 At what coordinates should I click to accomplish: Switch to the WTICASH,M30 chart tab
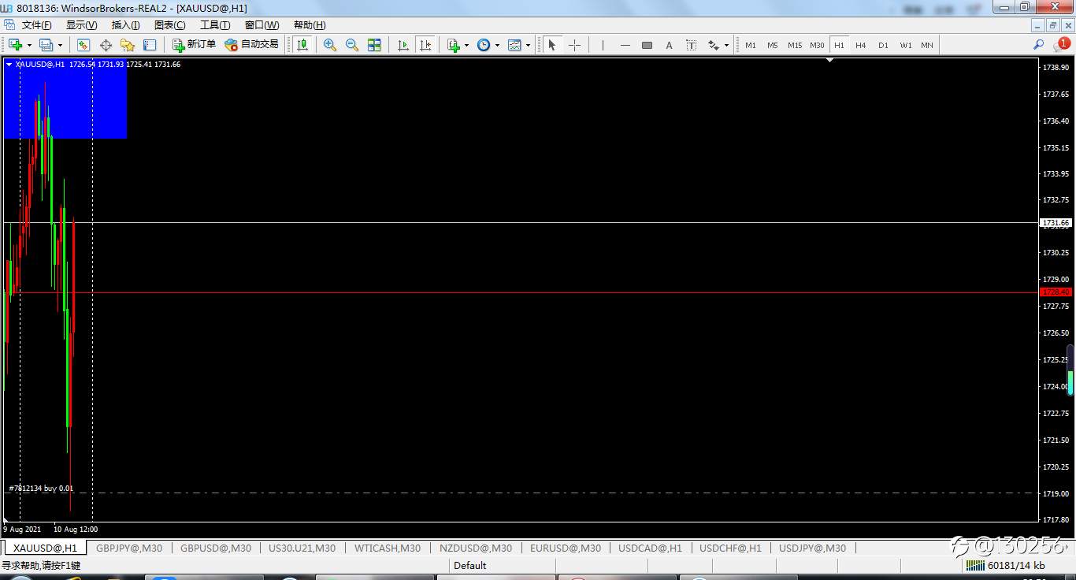(388, 548)
